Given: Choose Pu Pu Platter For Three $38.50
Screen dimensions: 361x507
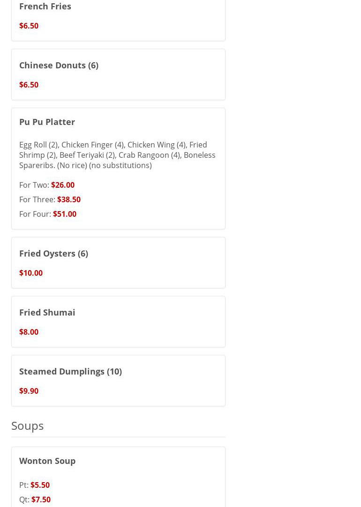Looking at the screenshot, I should [x=68, y=199].
